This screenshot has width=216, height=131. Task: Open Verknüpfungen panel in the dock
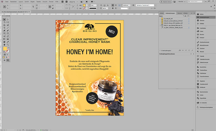tap(205, 17)
